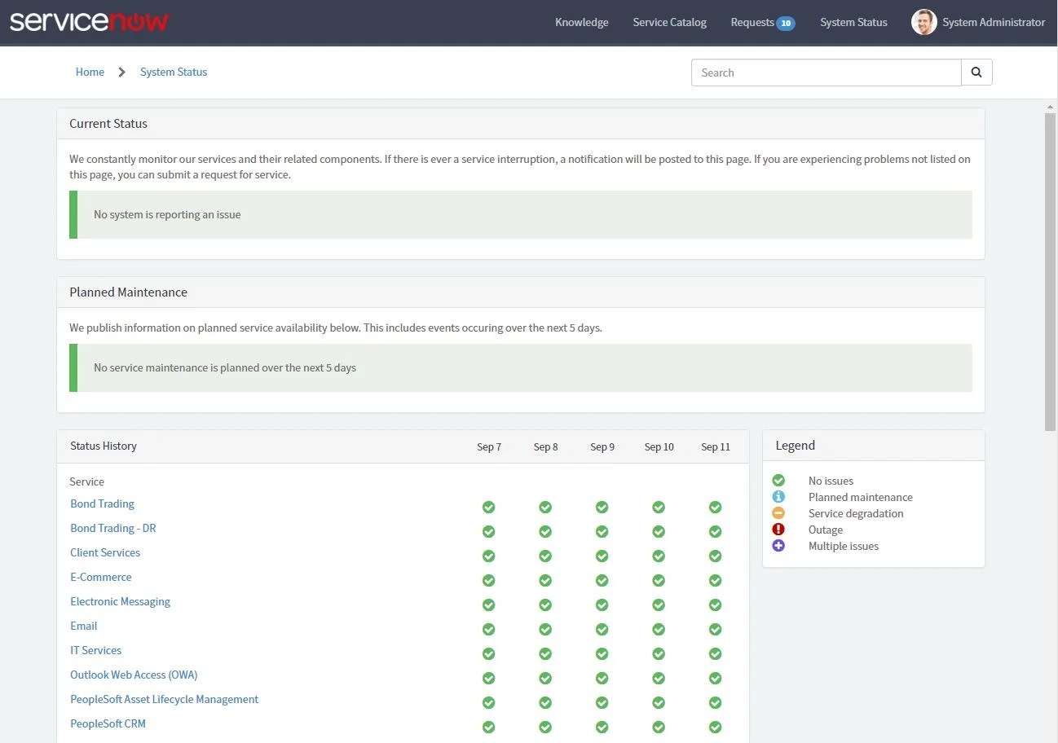Click the page vertical scrollbar
Screen dimensions: 1058x743
tap(1051, 270)
